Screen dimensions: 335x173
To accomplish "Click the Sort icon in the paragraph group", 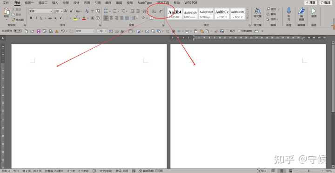I will point(154,11).
